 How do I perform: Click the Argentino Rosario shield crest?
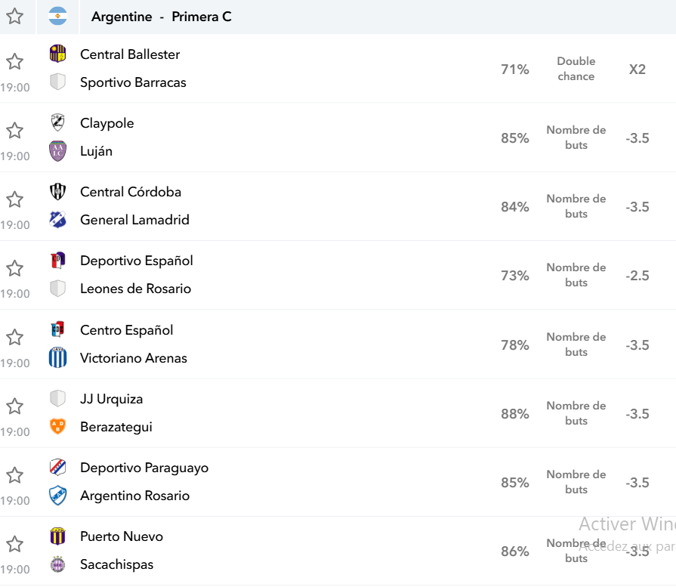pyautogui.click(x=57, y=495)
